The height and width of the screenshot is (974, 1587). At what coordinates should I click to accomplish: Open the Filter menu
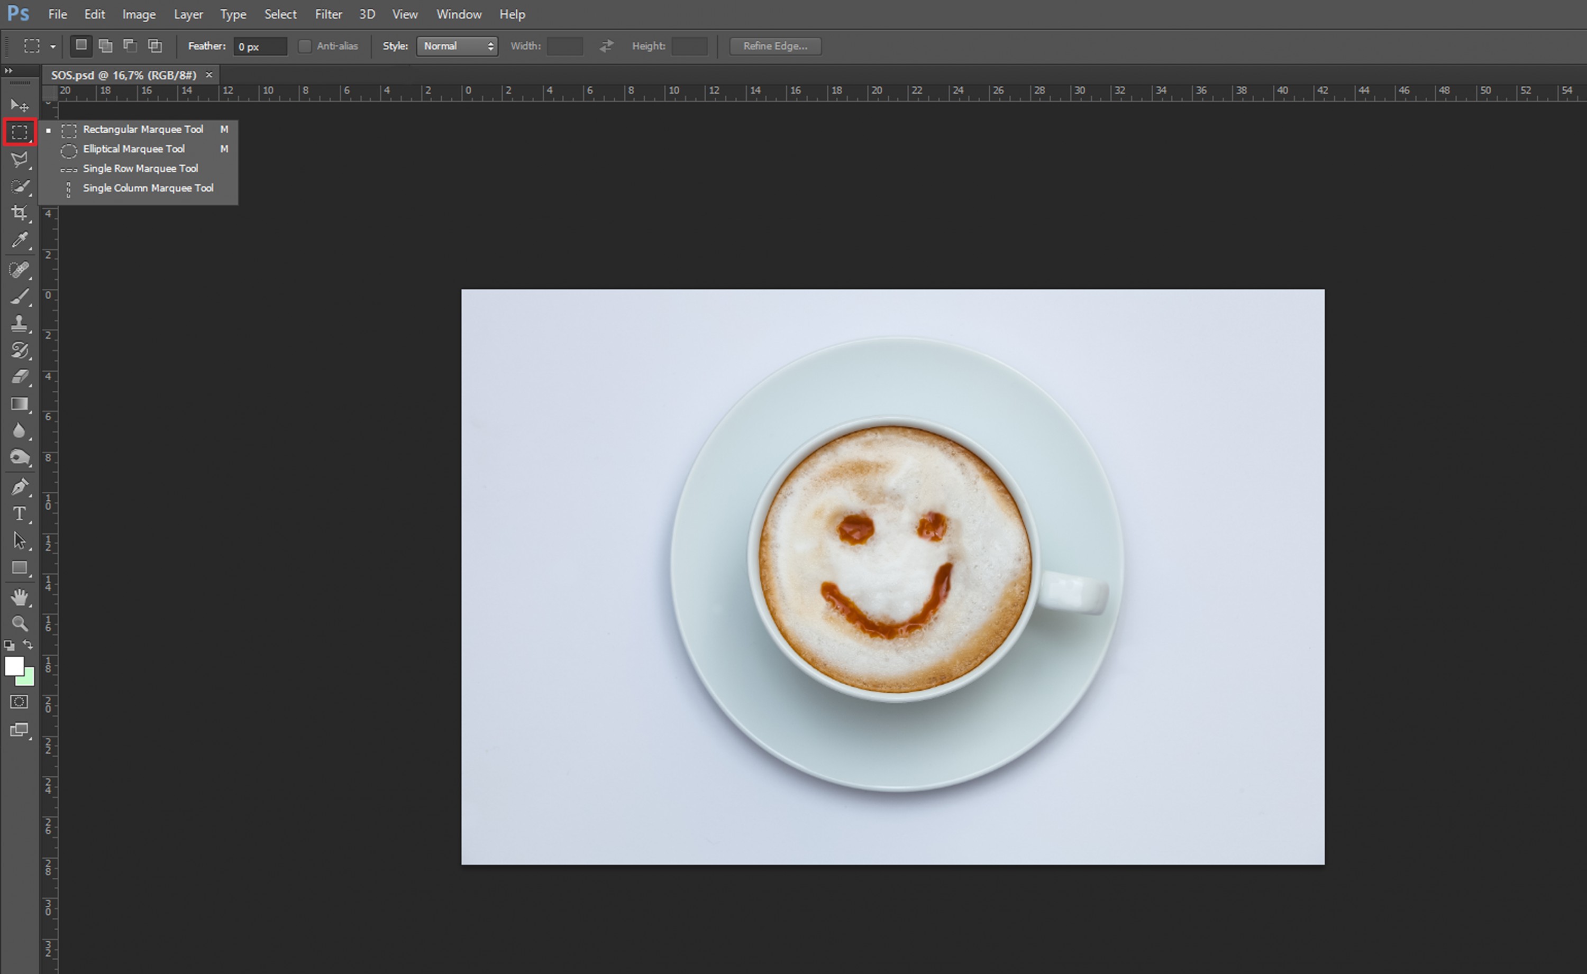pyautogui.click(x=329, y=14)
